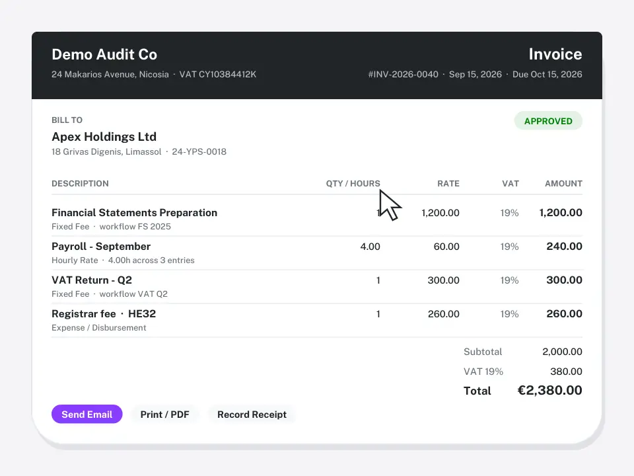Click the Send Email button
634x476 pixels.
(x=87, y=414)
